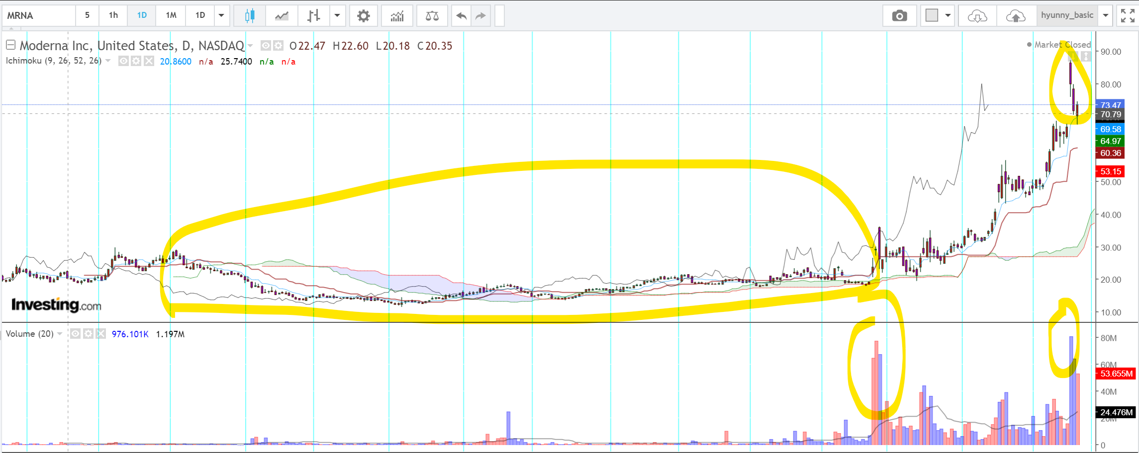Select the candlestick chart style
The image size is (1139, 453).
(x=250, y=16)
